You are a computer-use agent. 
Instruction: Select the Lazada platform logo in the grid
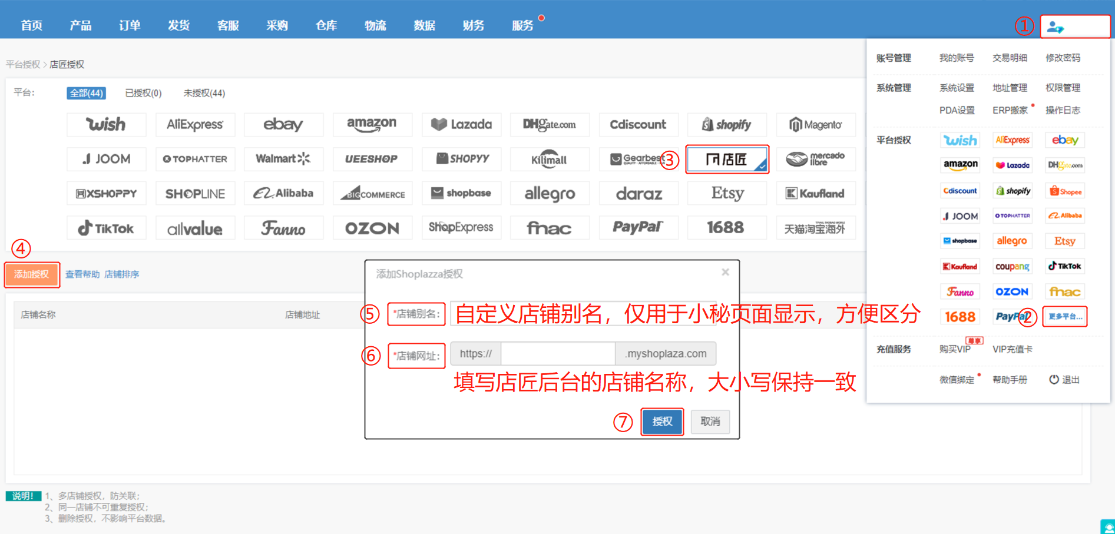coord(461,125)
